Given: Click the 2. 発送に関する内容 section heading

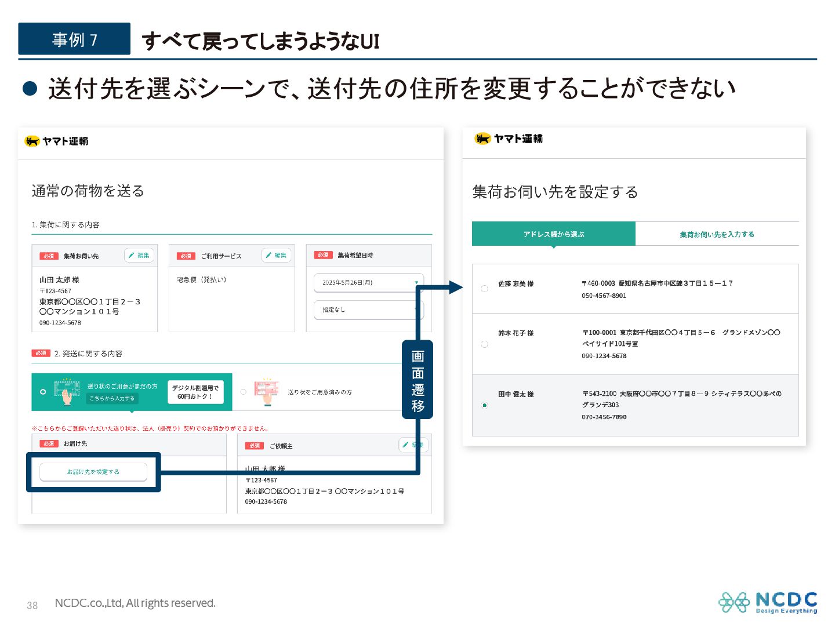Looking at the screenshot, I should [x=88, y=354].
